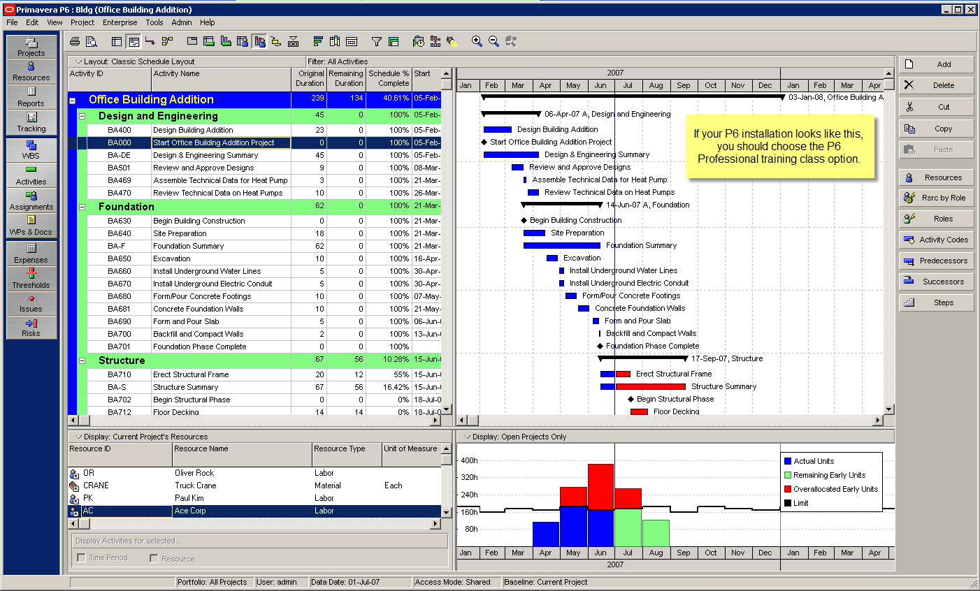Viewport: 980px width, 591px height.
Task: Click the Zoom Out magnifier
Action: [x=494, y=42]
